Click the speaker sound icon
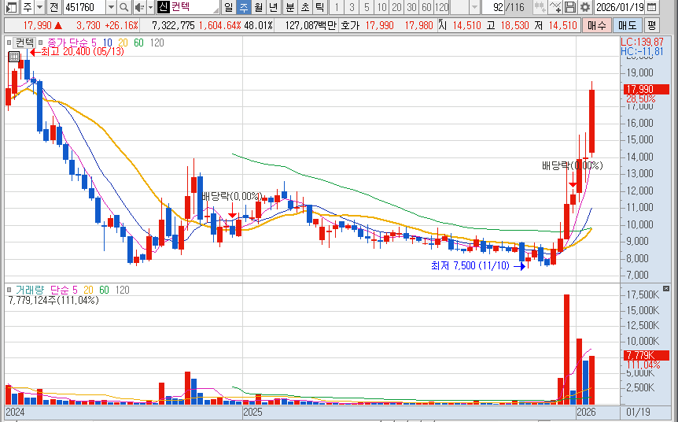The height and width of the screenshot is (422, 678). tap(139, 7)
